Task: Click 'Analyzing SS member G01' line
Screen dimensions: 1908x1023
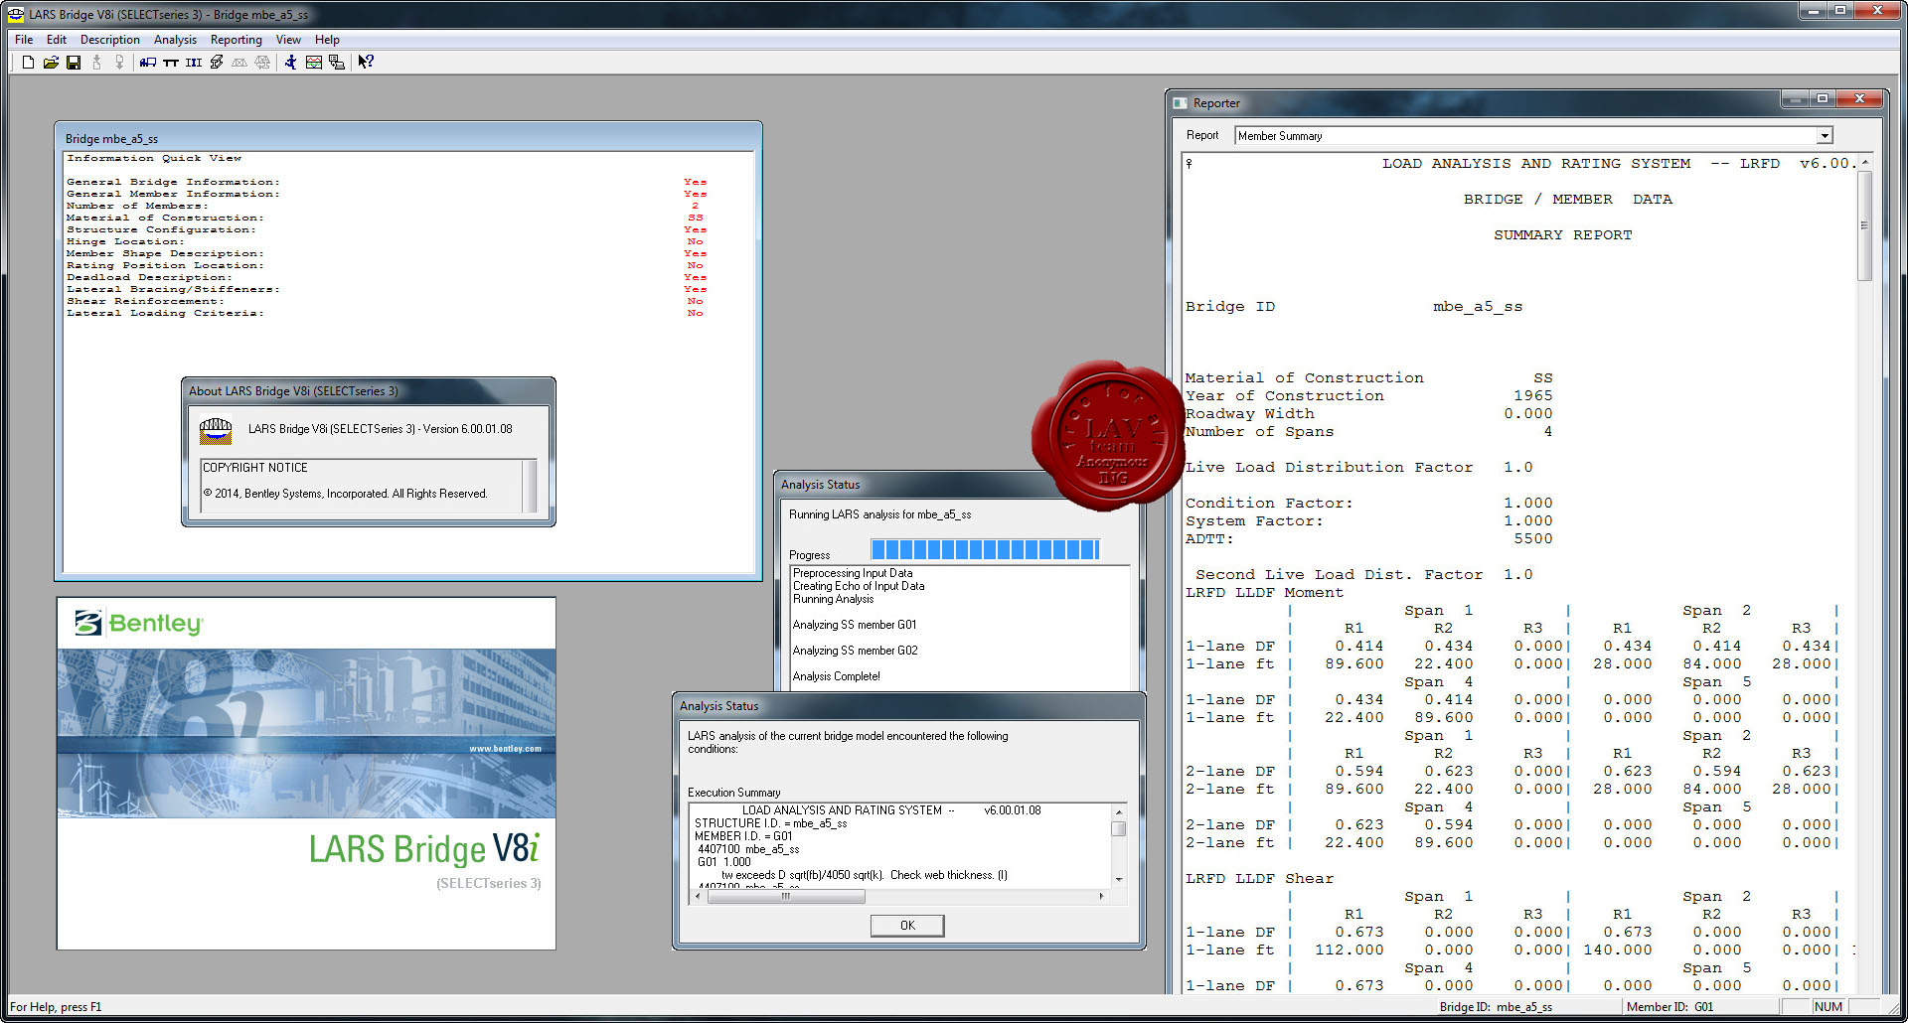Action: click(x=855, y=625)
